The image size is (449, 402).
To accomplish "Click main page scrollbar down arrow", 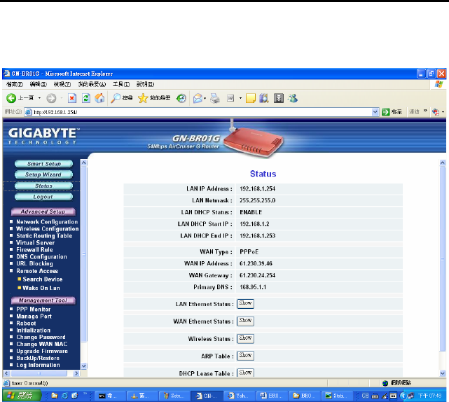I will [x=443, y=373].
